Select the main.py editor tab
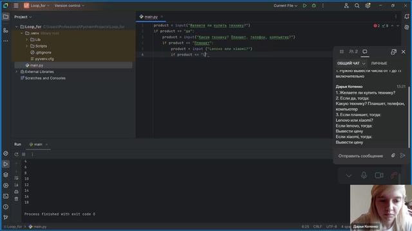The height and width of the screenshot is (231, 412). (x=149, y=17)
